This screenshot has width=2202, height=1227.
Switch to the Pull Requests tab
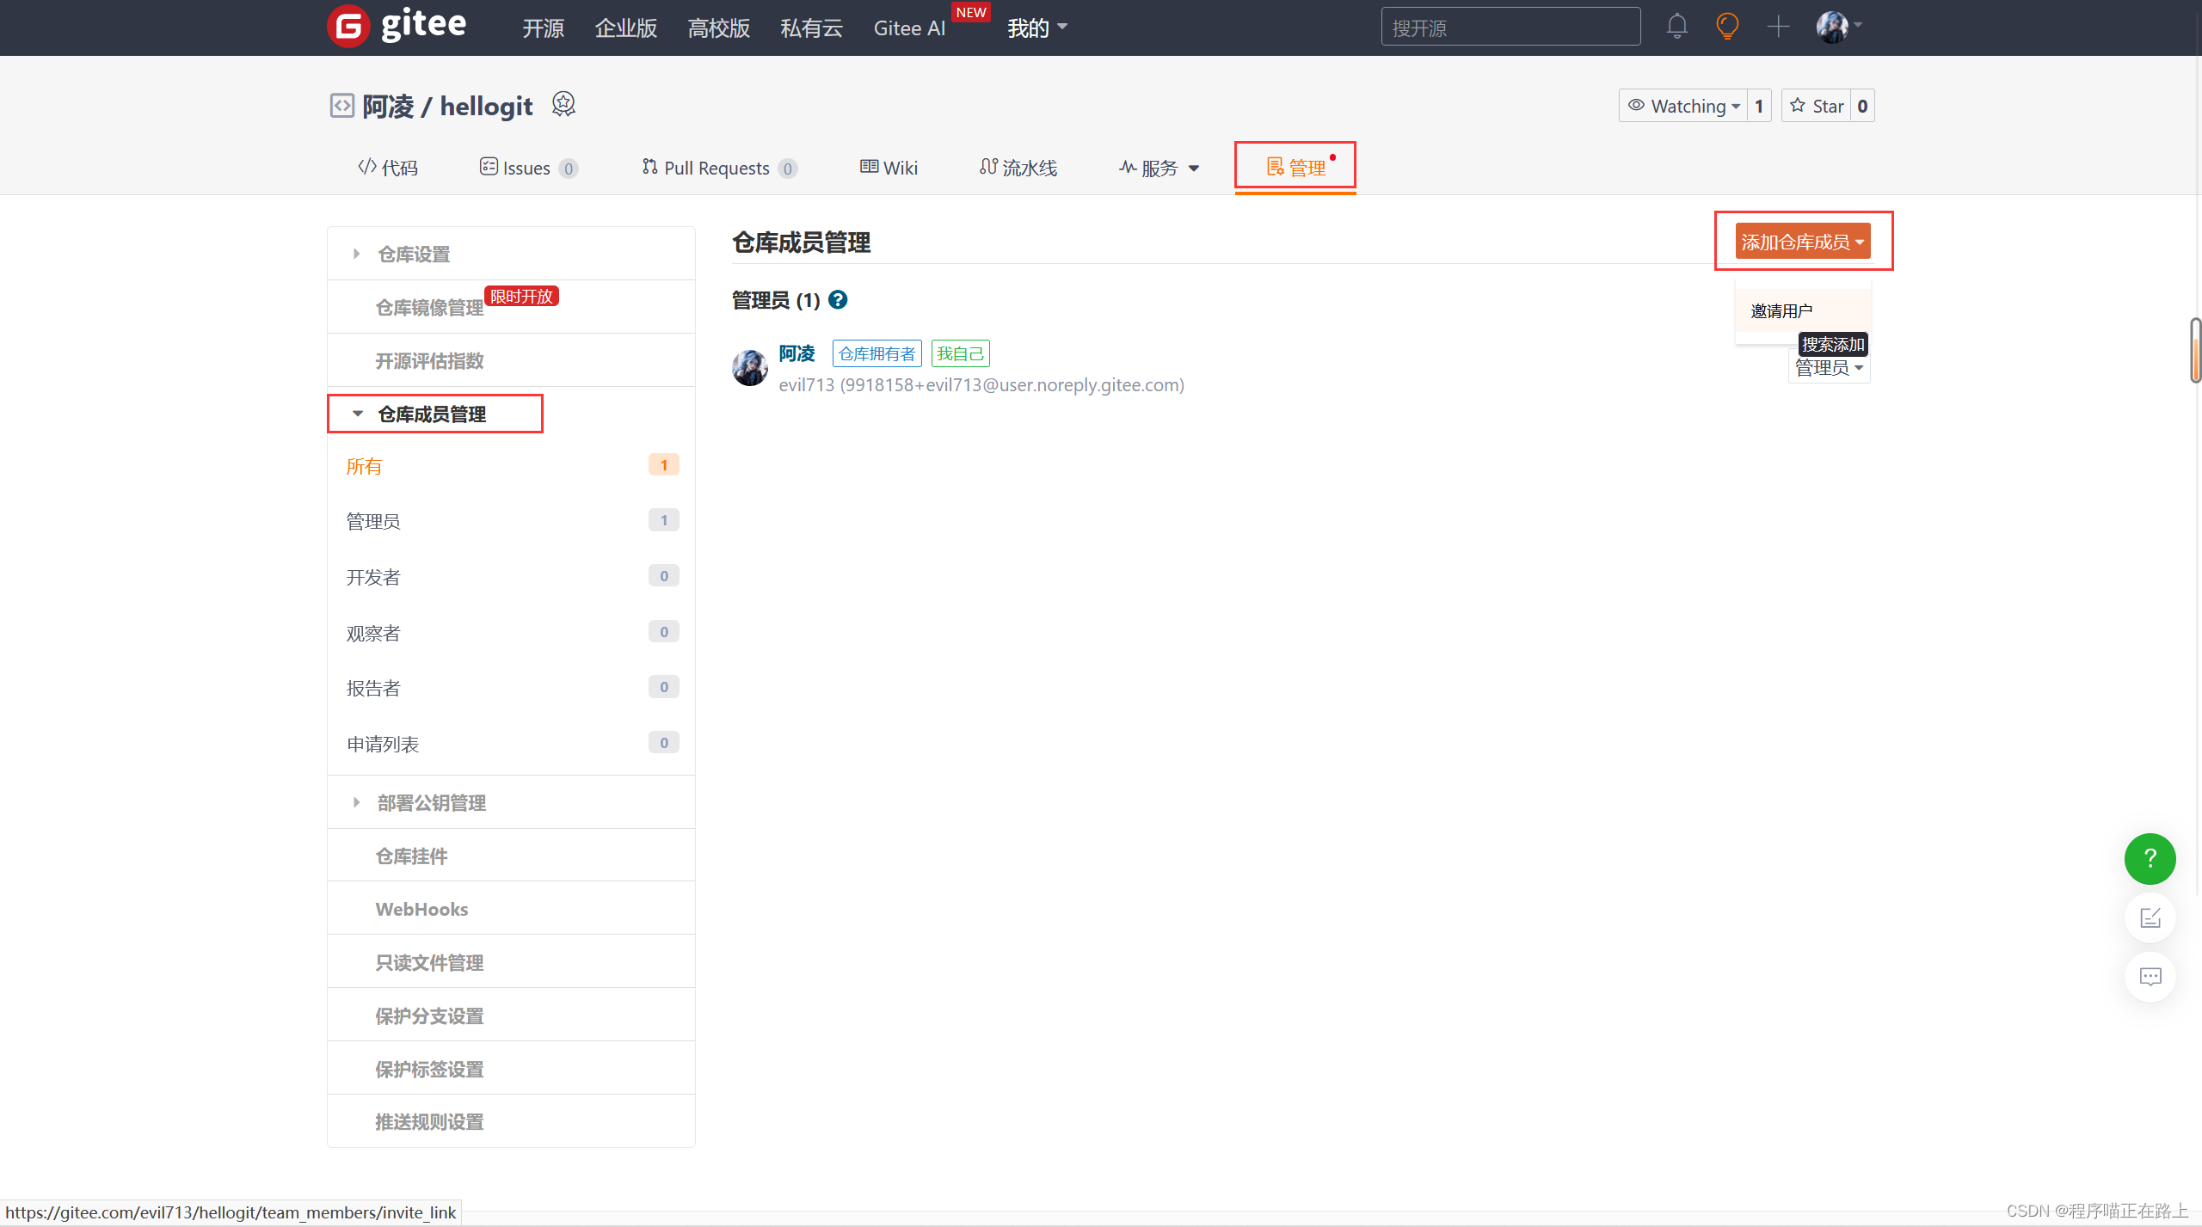[x=717, y=169]
